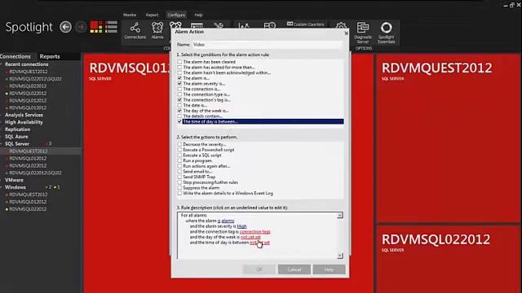The width and height of the screenshot is (522, 293).
Task: Open the RDVMSQL022012 SQL Server tile
Action: (448, 260)
